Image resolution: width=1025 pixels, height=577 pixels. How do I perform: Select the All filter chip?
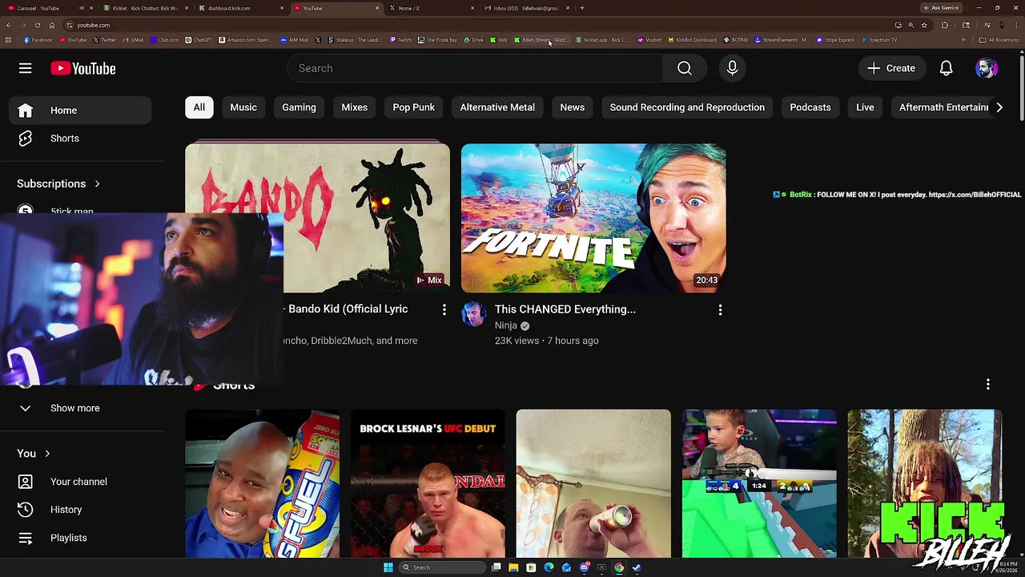point(199,107)
